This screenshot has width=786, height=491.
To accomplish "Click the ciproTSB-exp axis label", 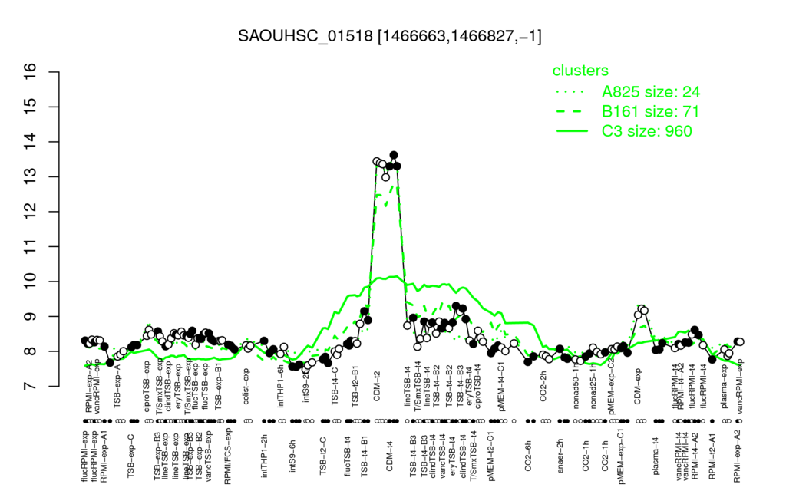I will click(x=147, y=387).
